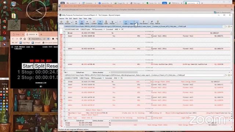Expand the Format dropdown arrow
The width and height of the screenshot is (235, 132).
click(116, 23)
